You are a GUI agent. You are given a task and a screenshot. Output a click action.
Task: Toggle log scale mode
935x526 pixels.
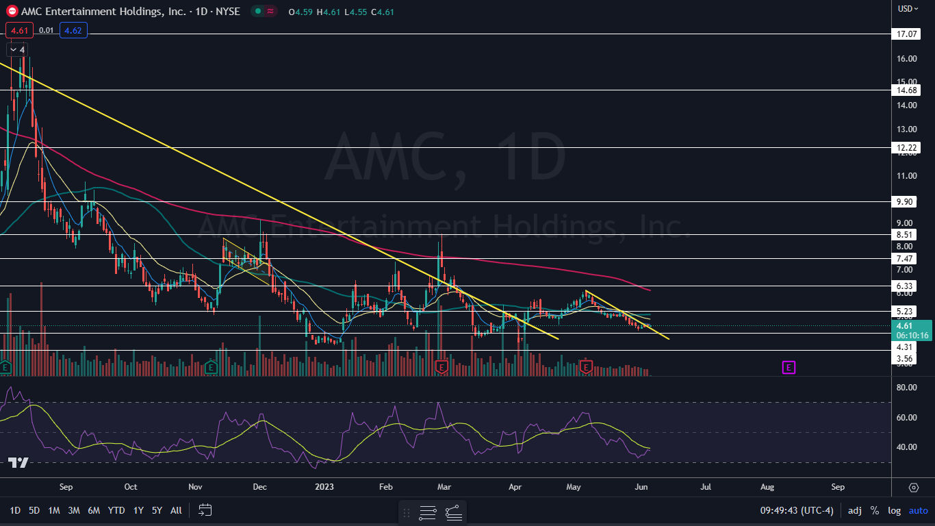click(895, 510)
